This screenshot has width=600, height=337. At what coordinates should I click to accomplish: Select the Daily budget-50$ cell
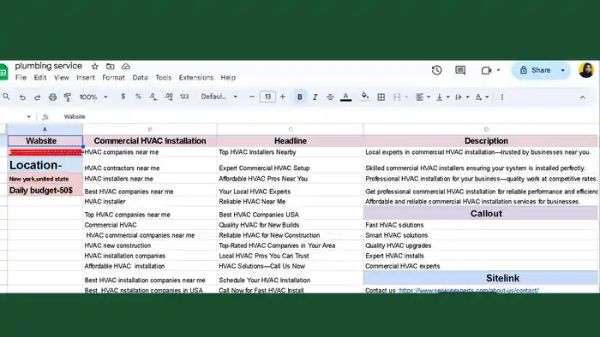click(45, 190)
